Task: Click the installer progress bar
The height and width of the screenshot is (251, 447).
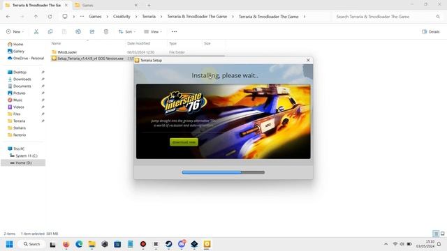Action: point(223,172)
